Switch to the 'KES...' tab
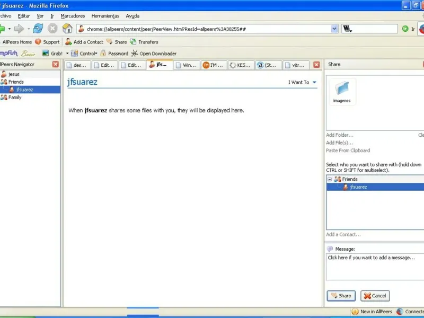The width and height of the screenshot is (424, 318). (241, 65)
